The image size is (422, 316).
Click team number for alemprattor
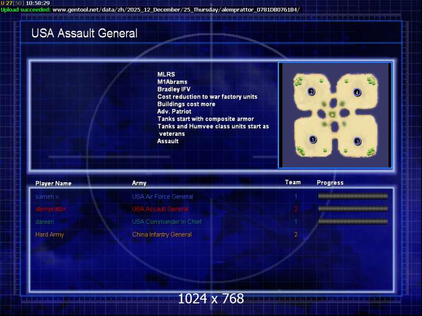(296, 209)
